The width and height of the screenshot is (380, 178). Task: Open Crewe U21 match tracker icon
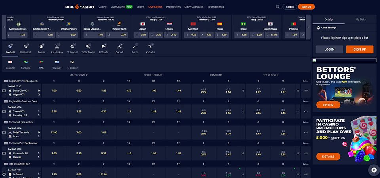click(4, 112)
